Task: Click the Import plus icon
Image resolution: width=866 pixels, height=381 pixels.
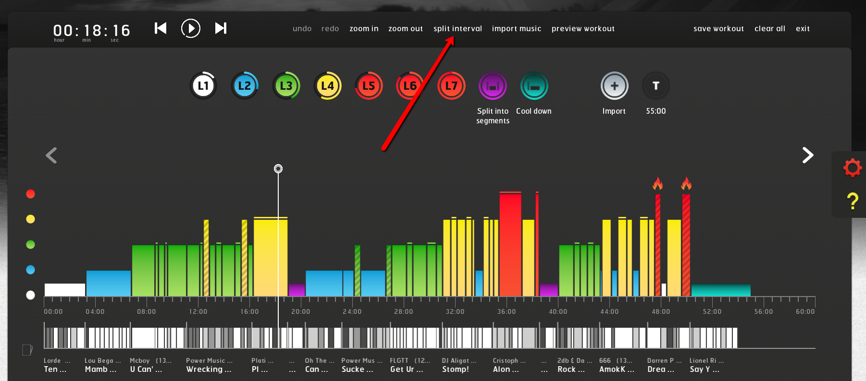Action: coord(614,86)
